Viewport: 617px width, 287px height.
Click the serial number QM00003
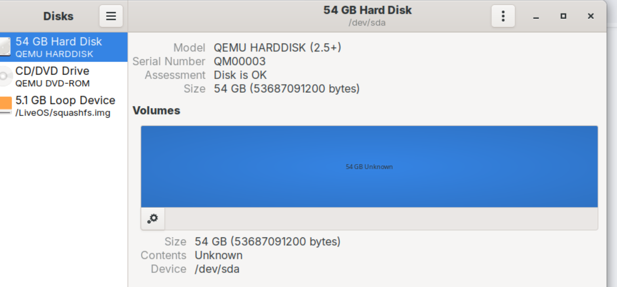pyautogui.click(x=240, y=61)
